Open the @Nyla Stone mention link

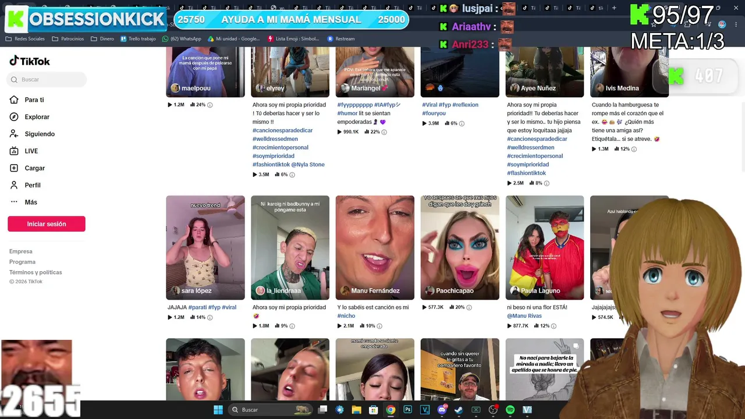pyautogui.click(x=308, y=165)
